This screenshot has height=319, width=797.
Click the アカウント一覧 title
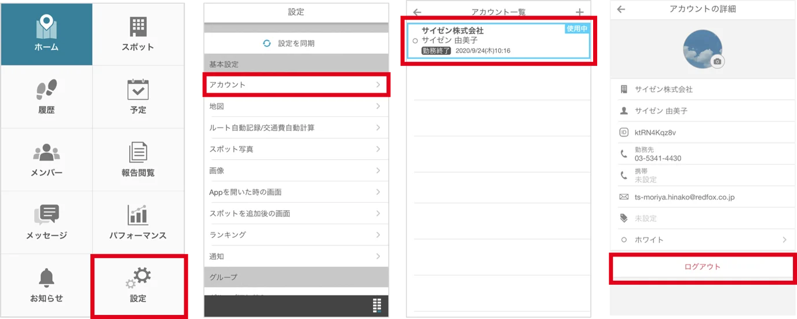pyautogui.click(x=498, y=12)
